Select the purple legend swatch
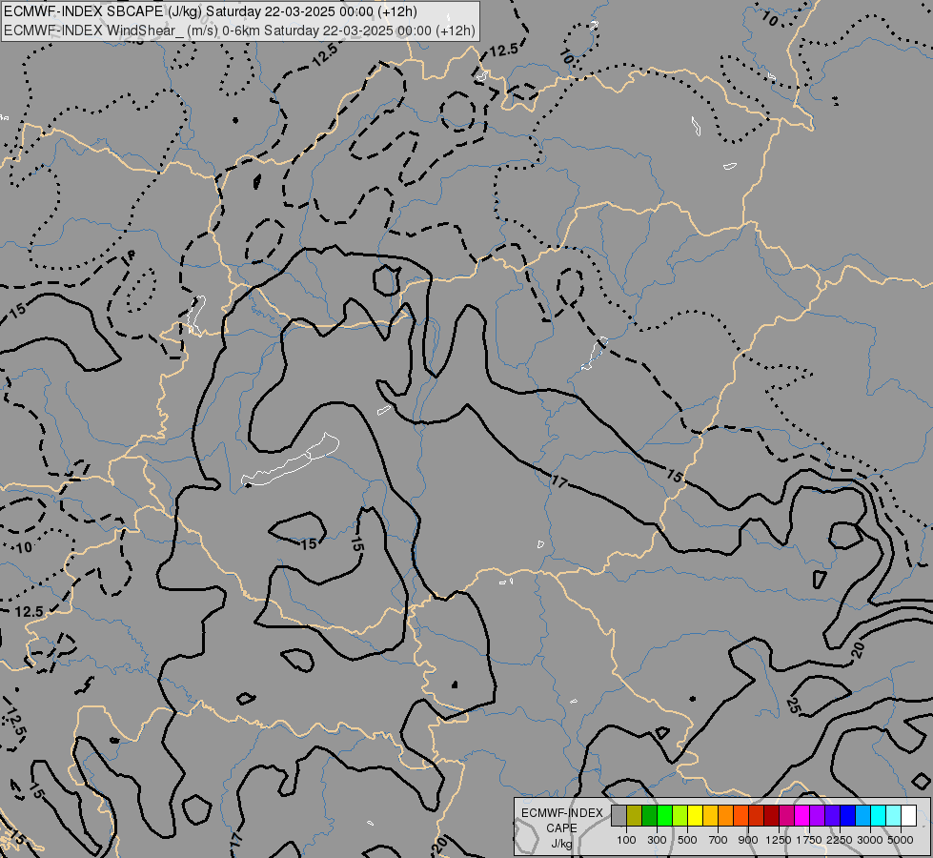Image resolution: width=933 pixels, height=858 pixels. (x=818, y=815)
